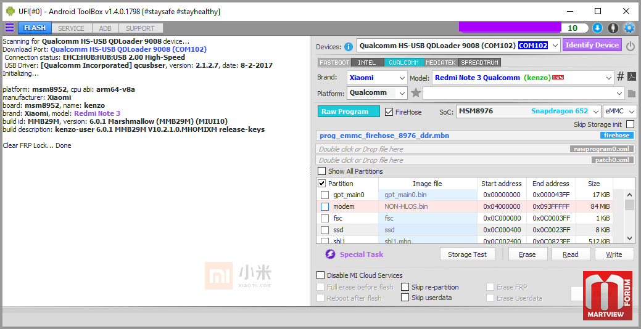Click the Qualcomm HS-USB QDLoader 9008 (COM102) log link
Image resolution: width=641 pixels, height=329 pixels.
(x=129, y=49)
